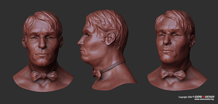218x104 pixels.
Task: Open the www.cinemotion.bg link
Action: point(204,99)
